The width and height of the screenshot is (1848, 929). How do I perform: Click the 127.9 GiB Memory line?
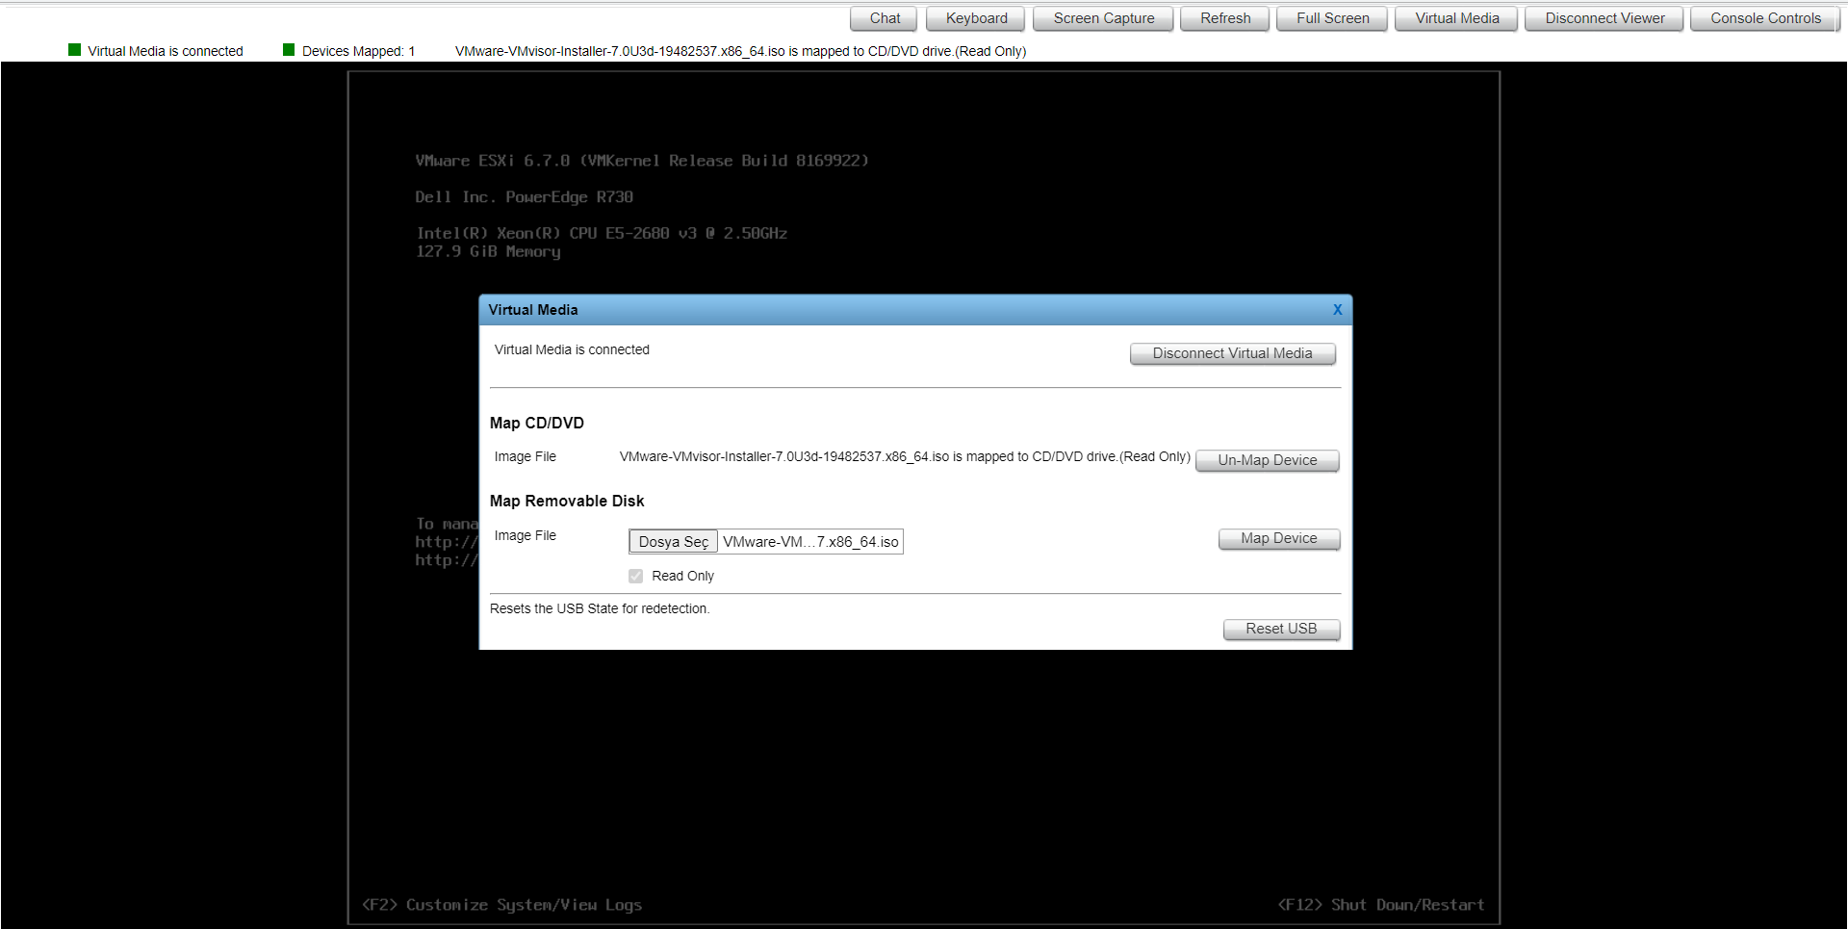pyautogui.click(x=488, y=251)
